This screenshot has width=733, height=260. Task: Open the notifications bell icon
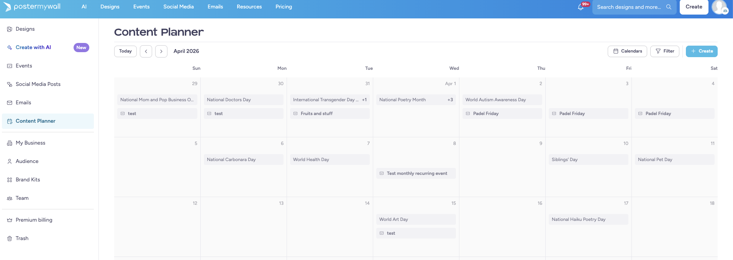pos(580,7)
